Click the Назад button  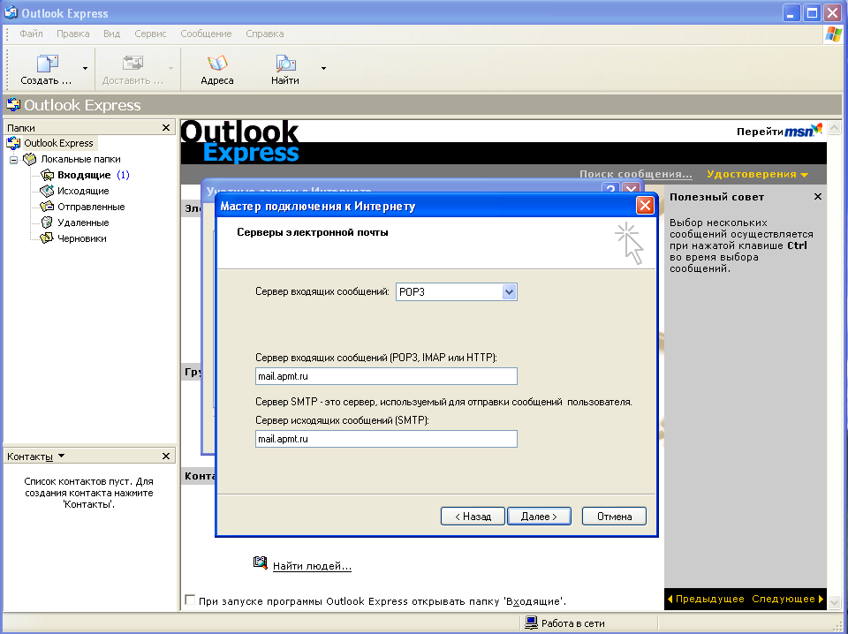click(473, 517)
